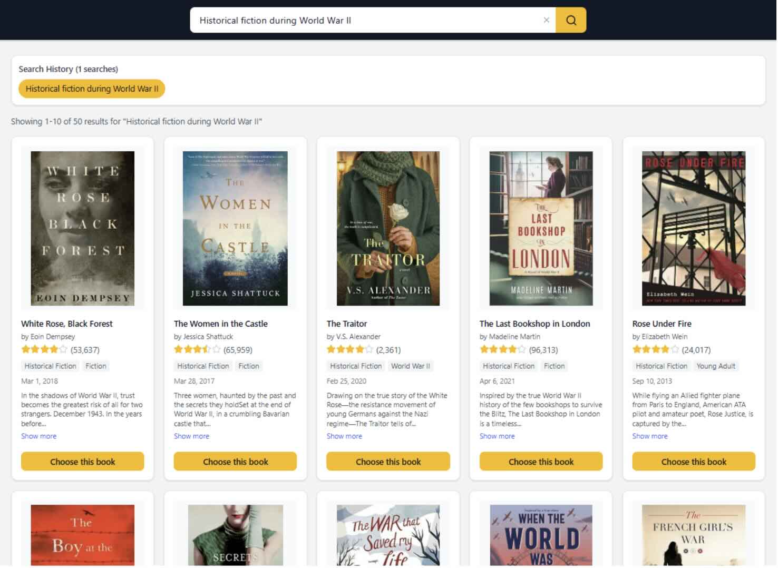The width and height of the screenshot is (778, 568).
Task: Select the search history chip for WWII fiction
Action: 92,89
